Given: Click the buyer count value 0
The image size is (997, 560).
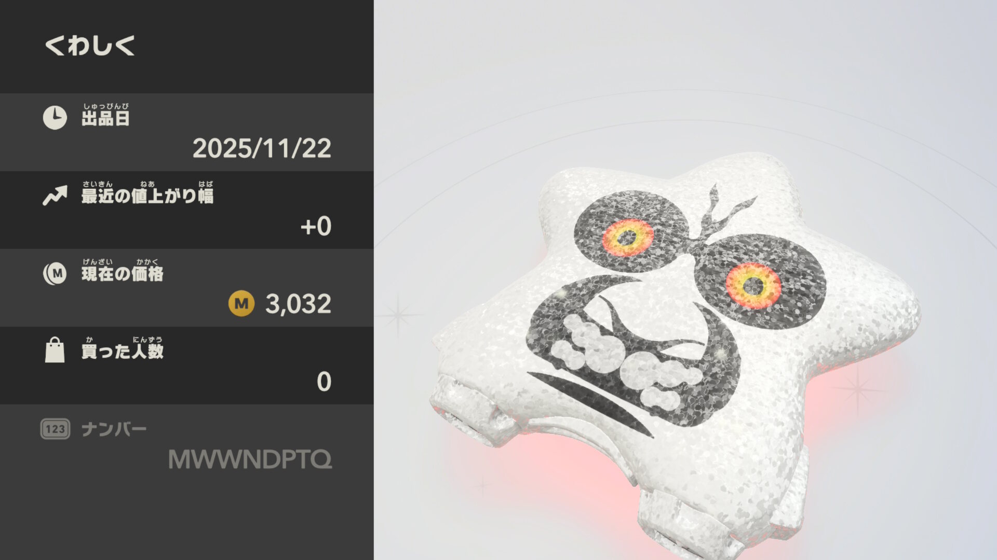Looking at the screenshot, I should (x=324, y=382).
